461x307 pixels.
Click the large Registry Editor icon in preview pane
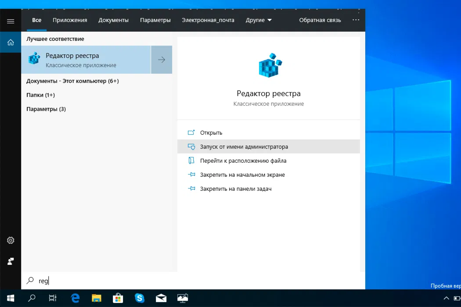pos(270,65)
